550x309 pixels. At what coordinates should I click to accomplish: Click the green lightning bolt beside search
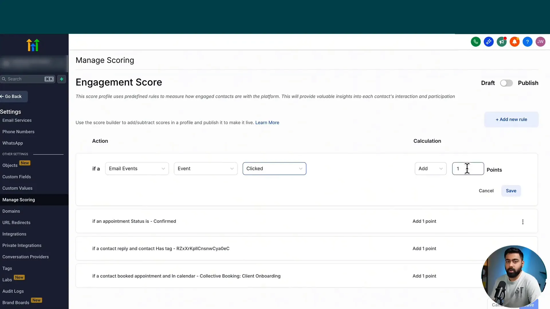tap(62, 79)
